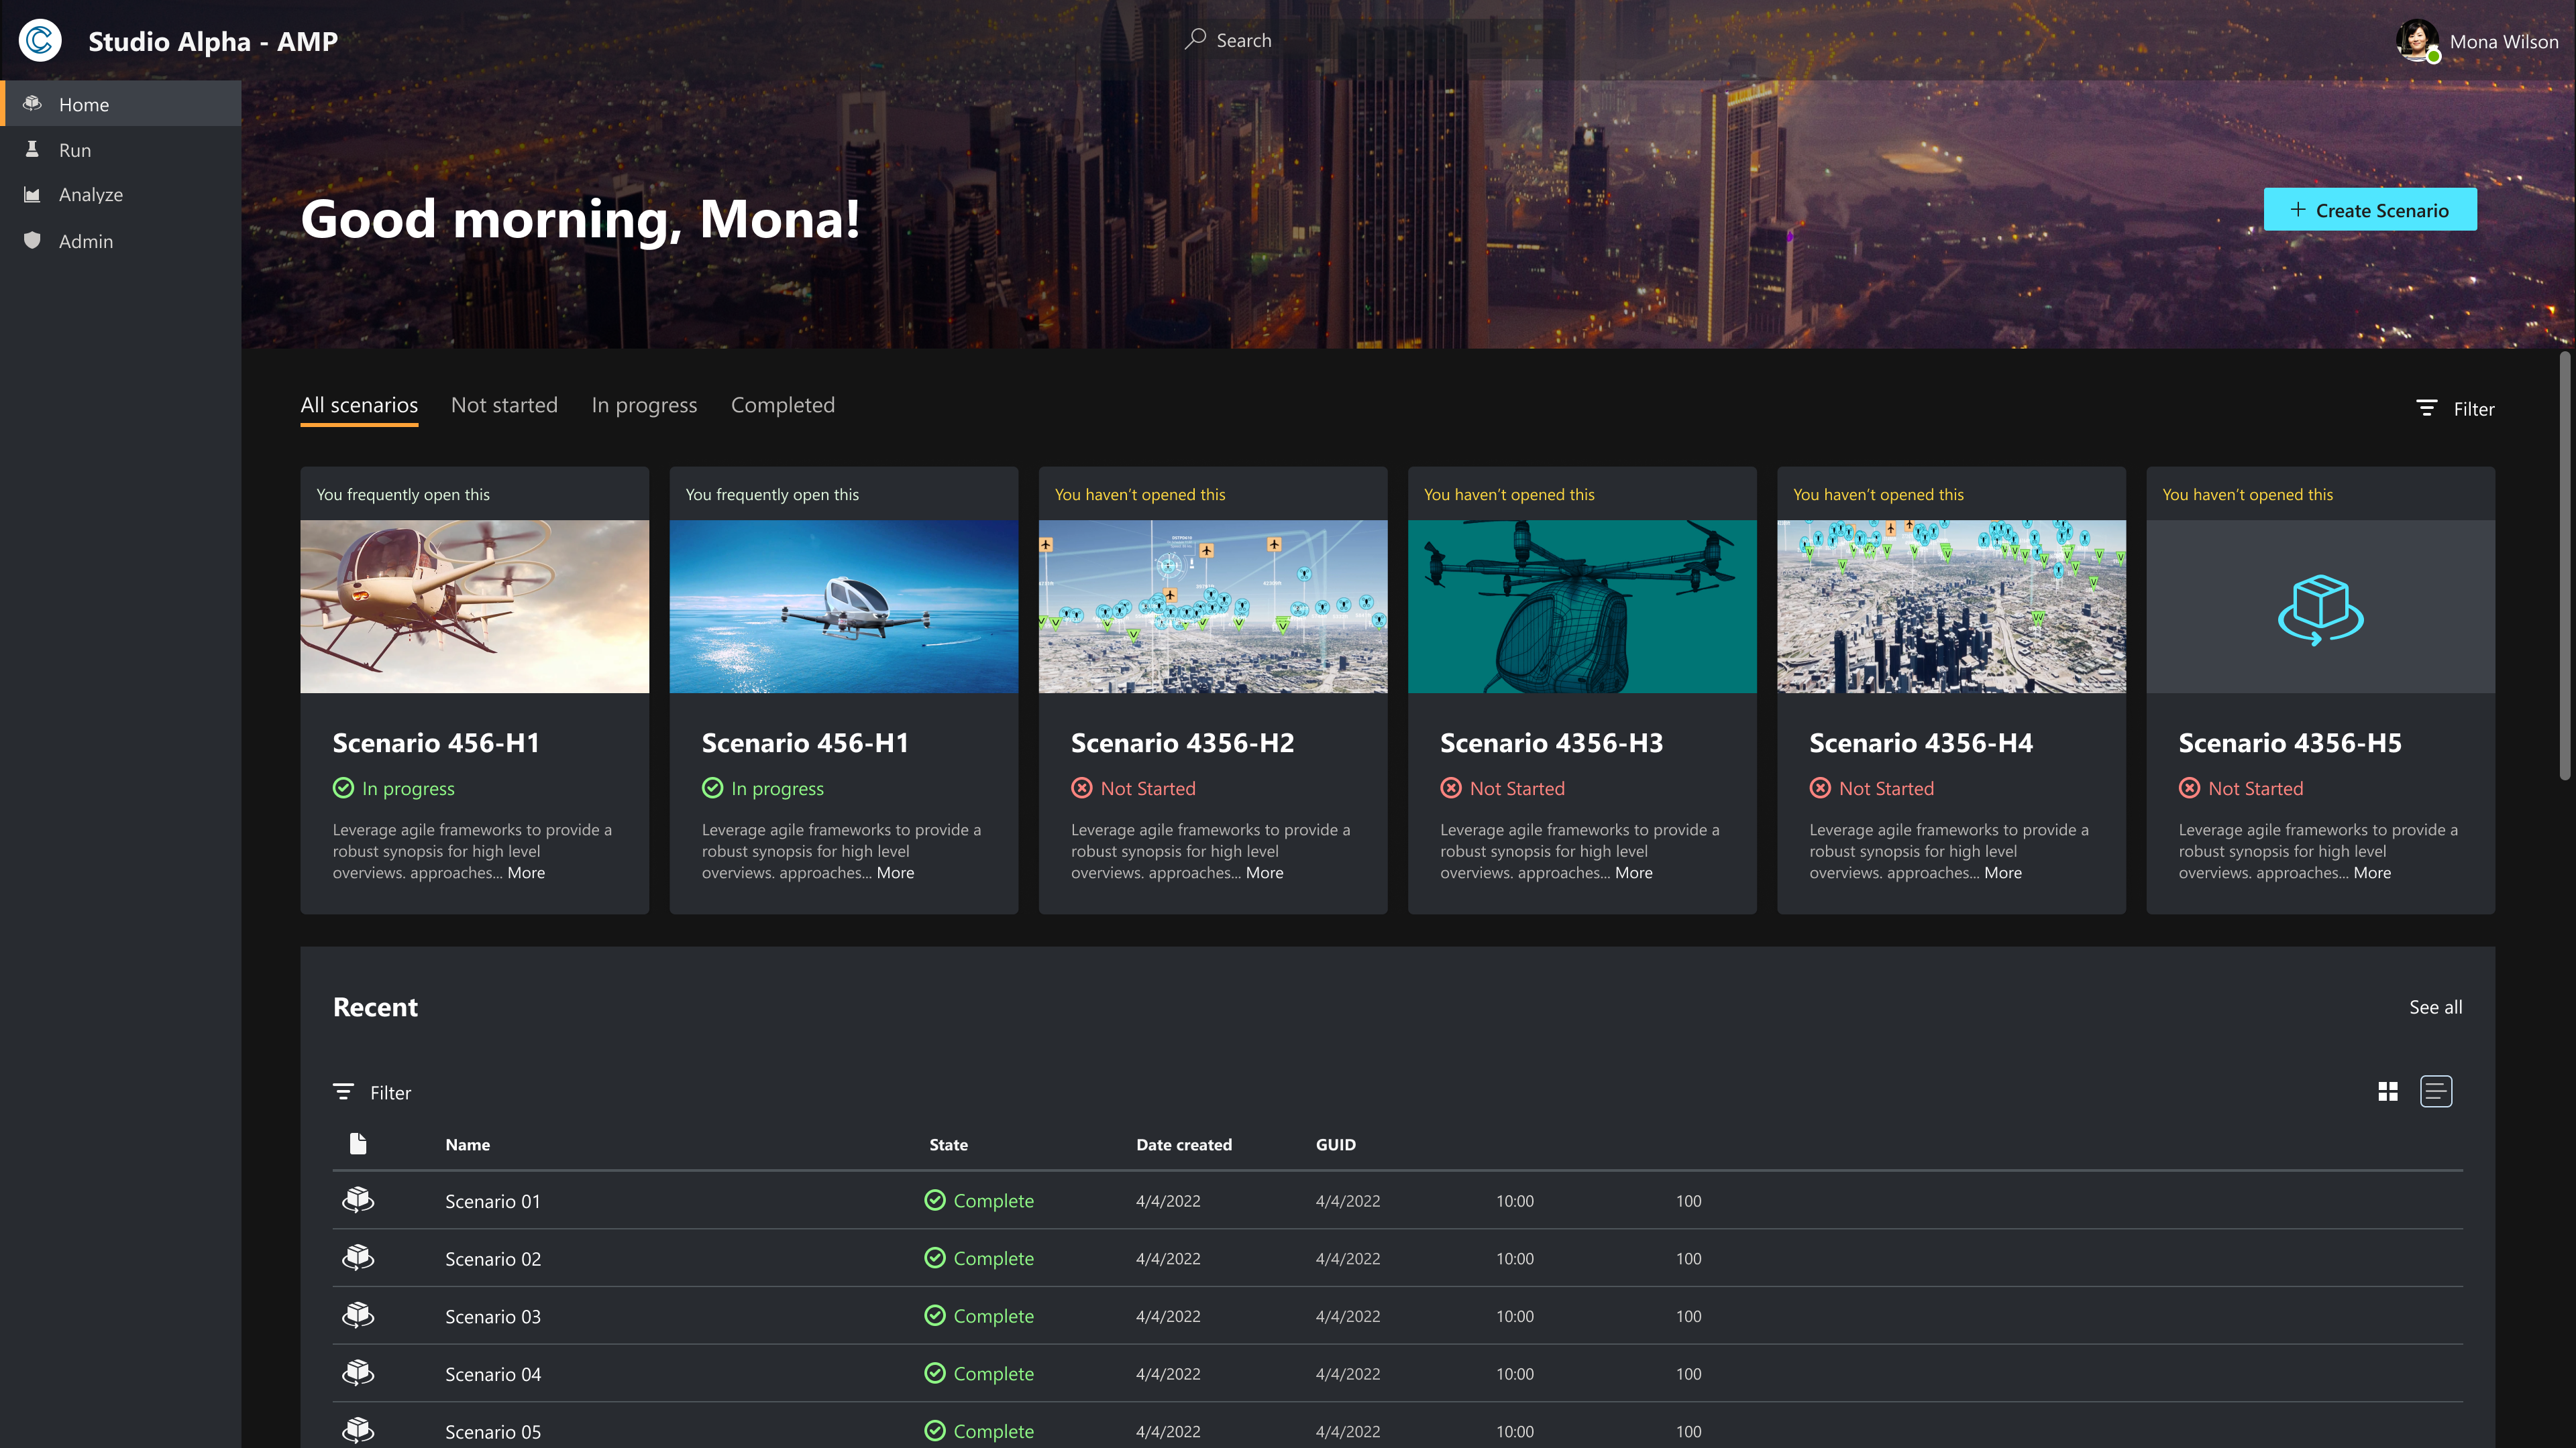The width and height of the screenshot is (2576, 1448).
Task: Click the Scenario 02 row cube icon
Action: (358, 1257)
